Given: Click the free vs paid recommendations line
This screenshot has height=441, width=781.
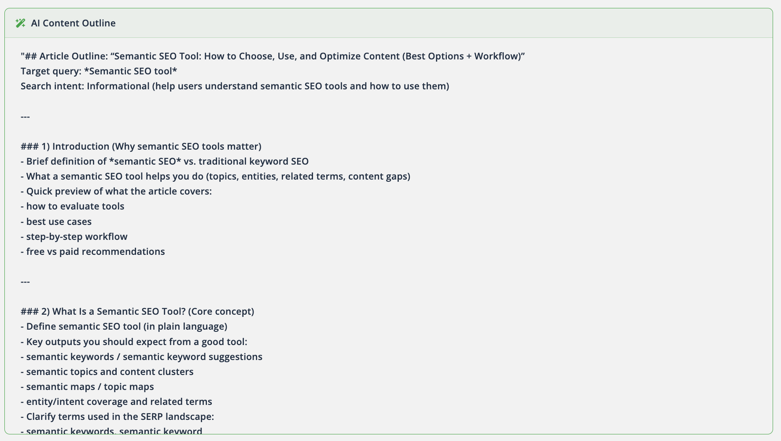Looking at the screenshot, I should pos(93,252).
